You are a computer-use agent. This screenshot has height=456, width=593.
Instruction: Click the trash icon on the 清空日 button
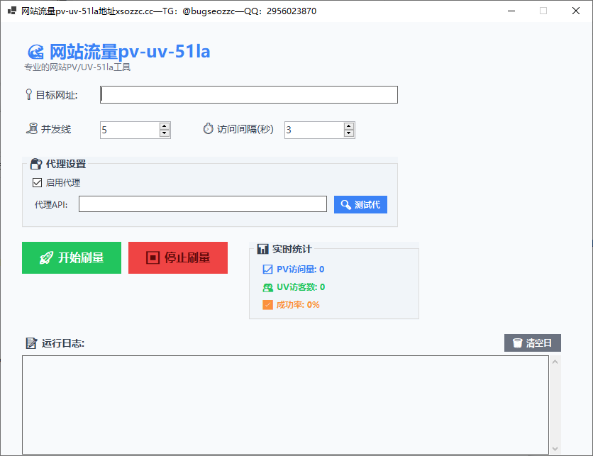tap(516, 343)
